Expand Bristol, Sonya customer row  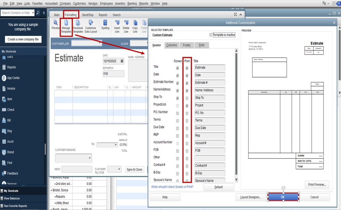(51, 190)
